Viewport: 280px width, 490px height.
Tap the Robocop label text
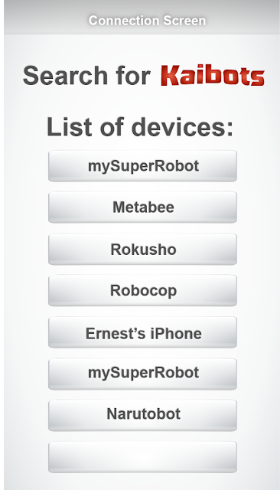[143, 291]
